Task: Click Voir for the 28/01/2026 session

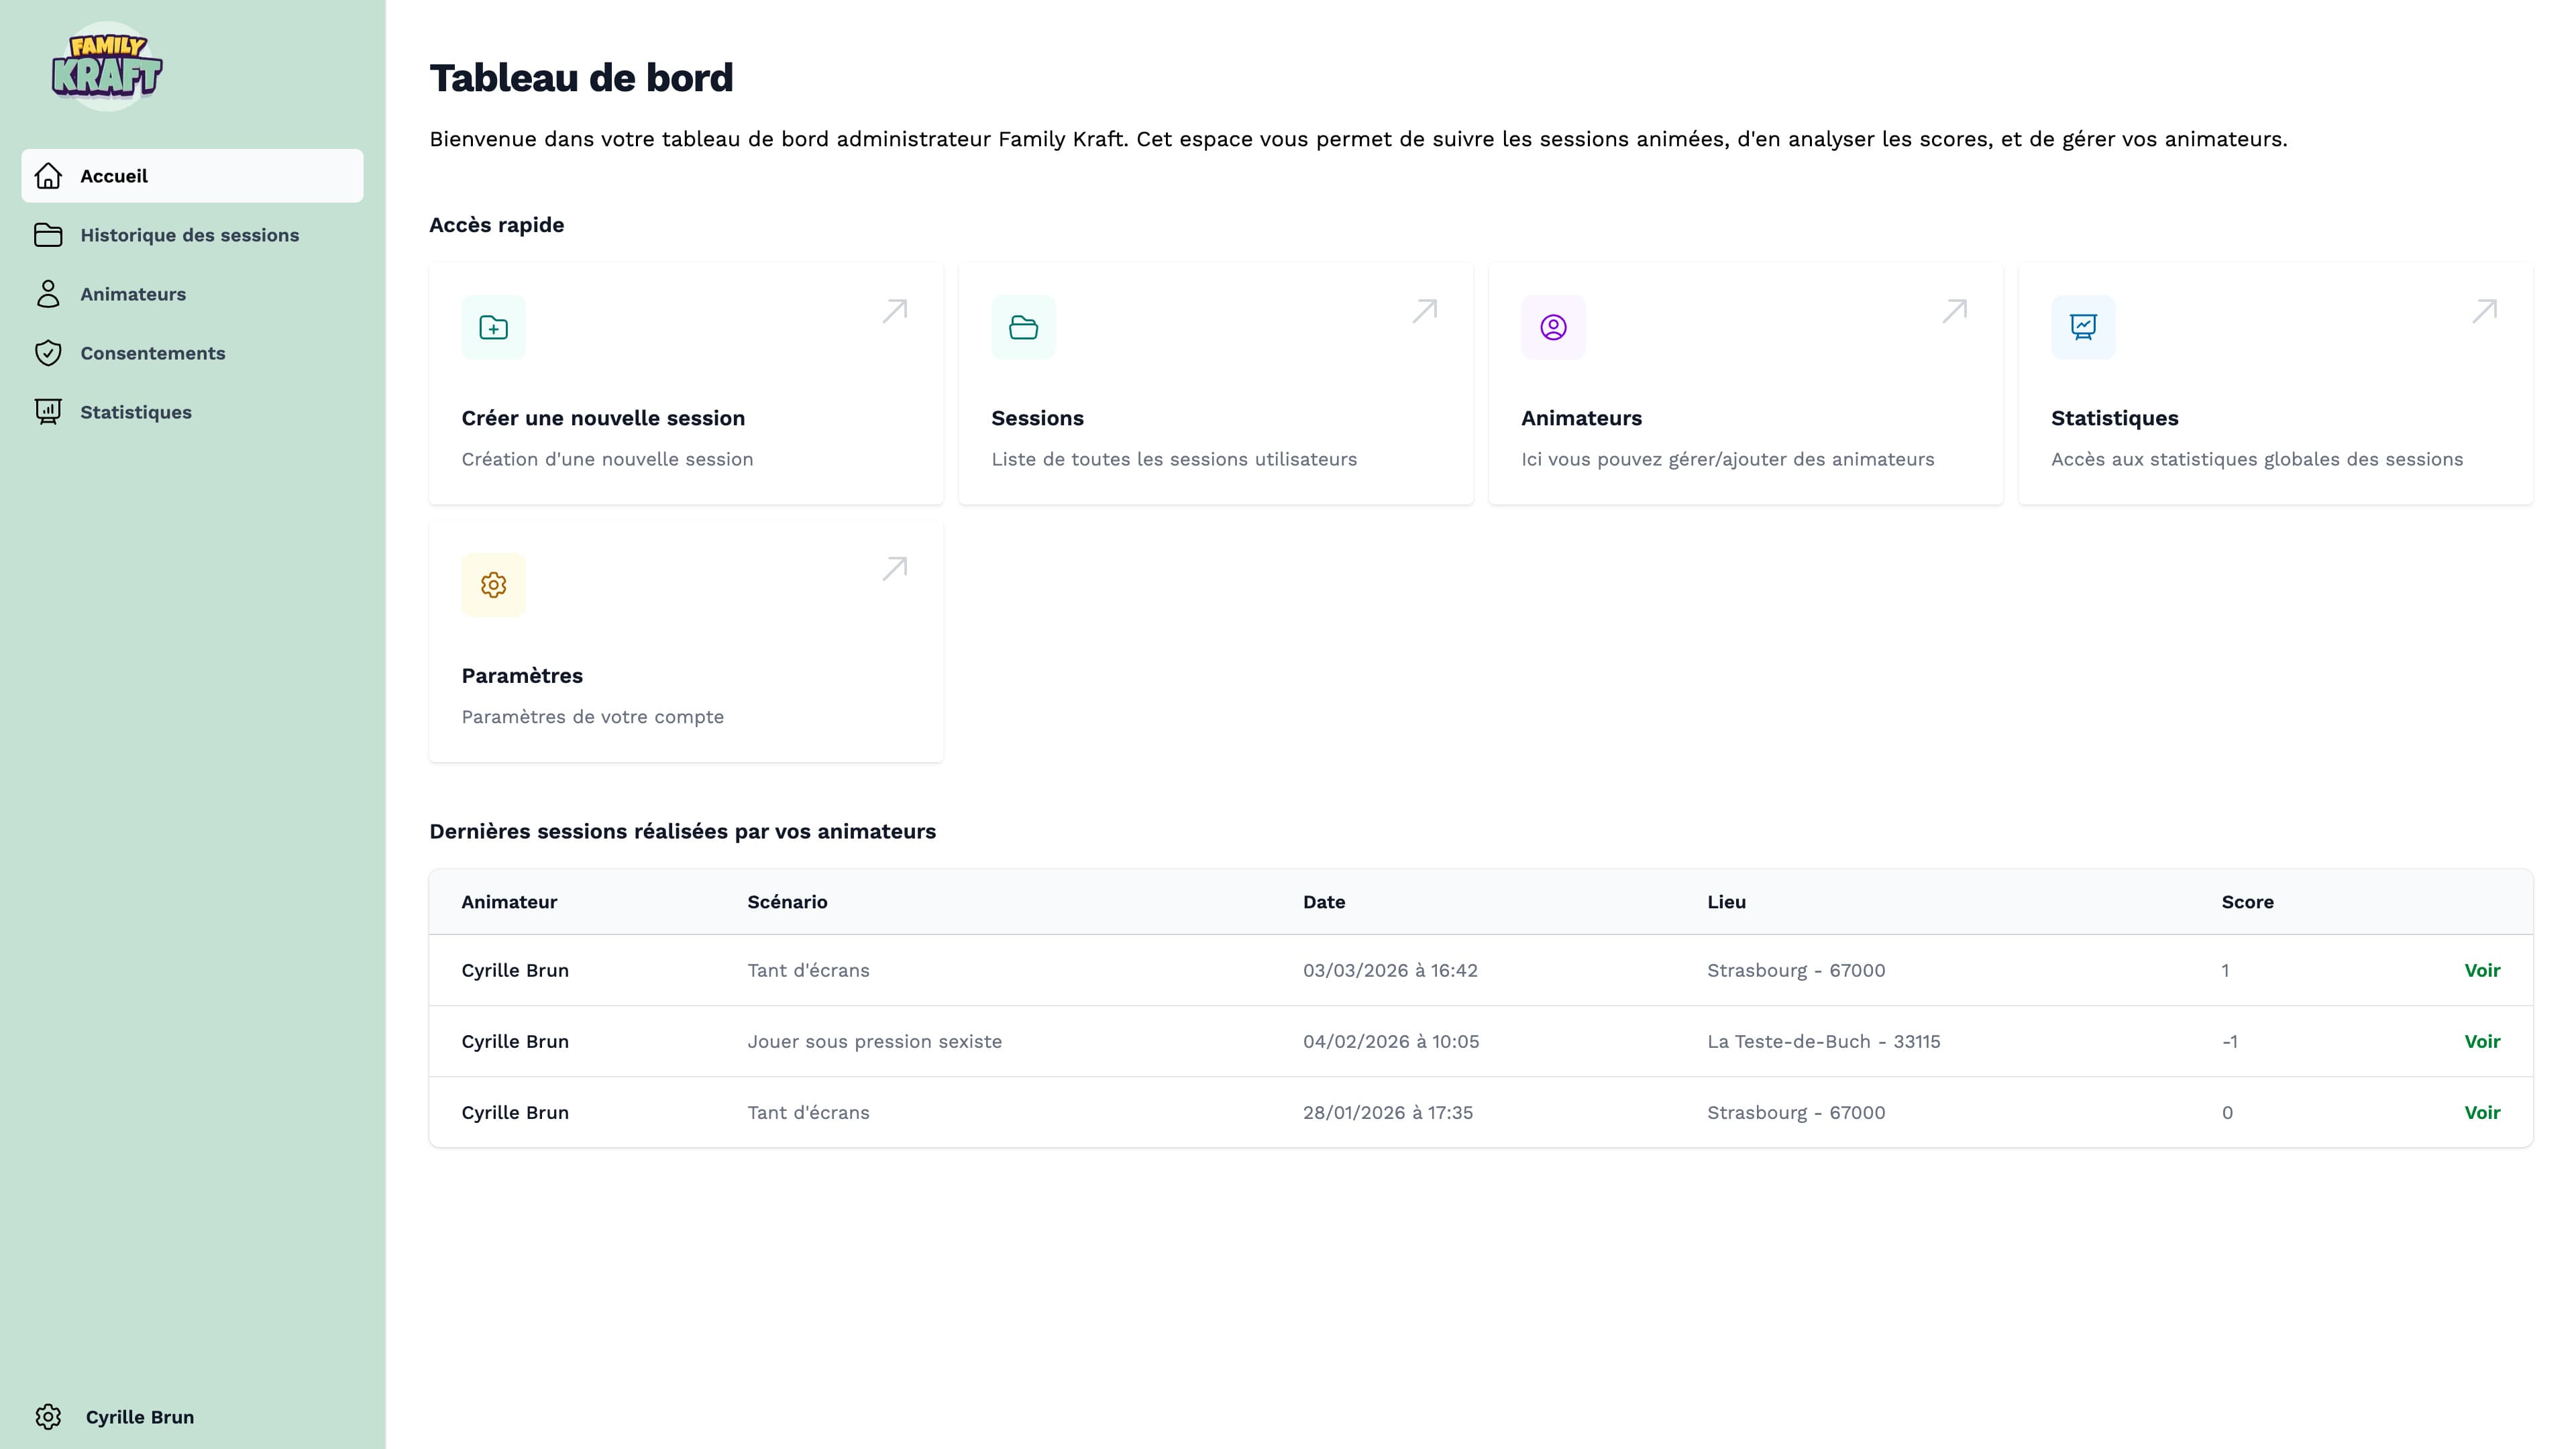Action: [x=2481, y=1112]
